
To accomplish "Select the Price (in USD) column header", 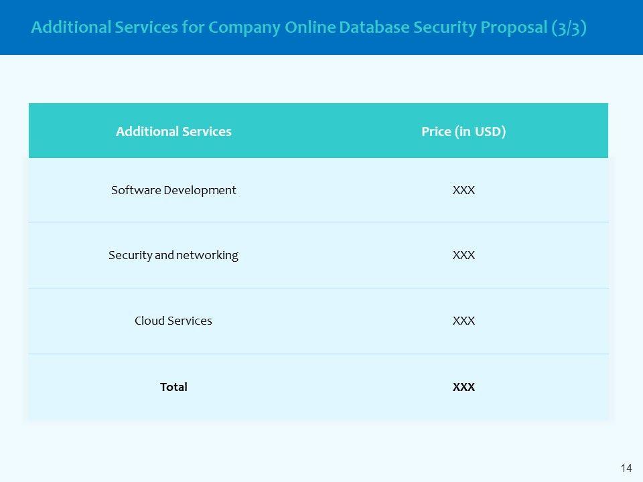I will (463, 131).
